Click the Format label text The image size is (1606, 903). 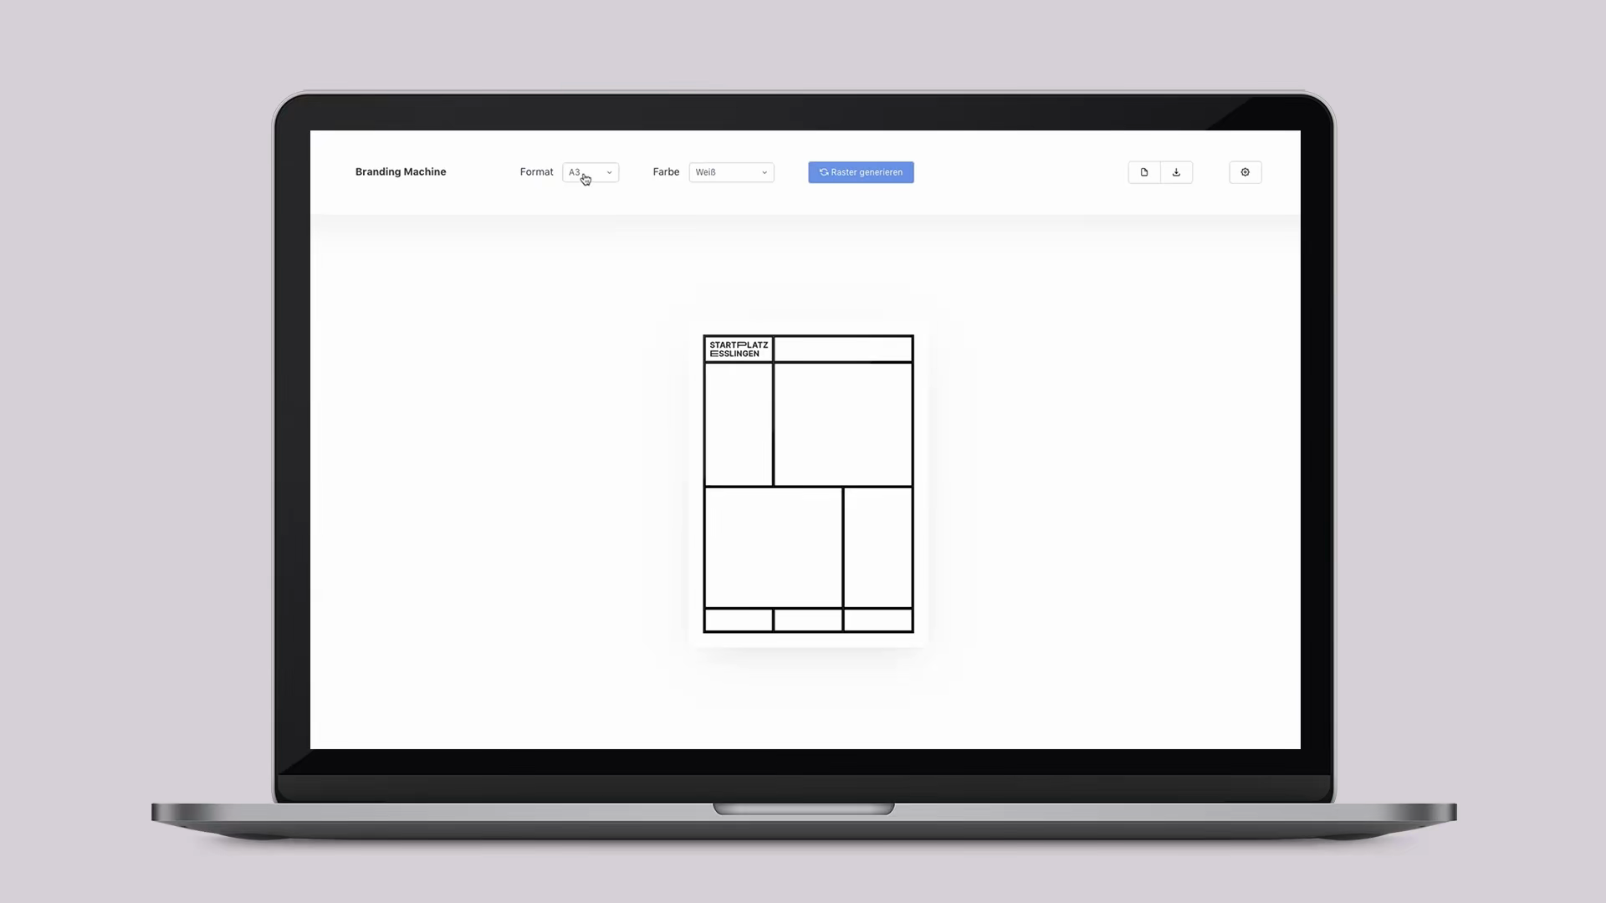[x=536, y=171]
